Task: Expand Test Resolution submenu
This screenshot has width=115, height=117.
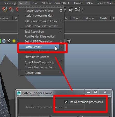Action: point(41,32)
